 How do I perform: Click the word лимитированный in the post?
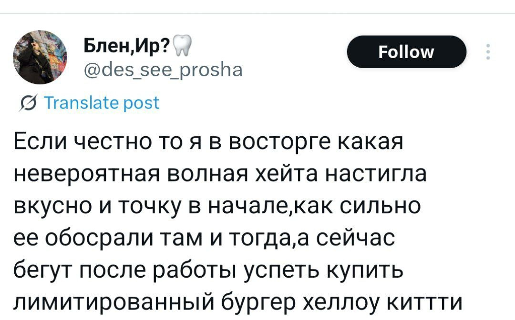(102, 301)
